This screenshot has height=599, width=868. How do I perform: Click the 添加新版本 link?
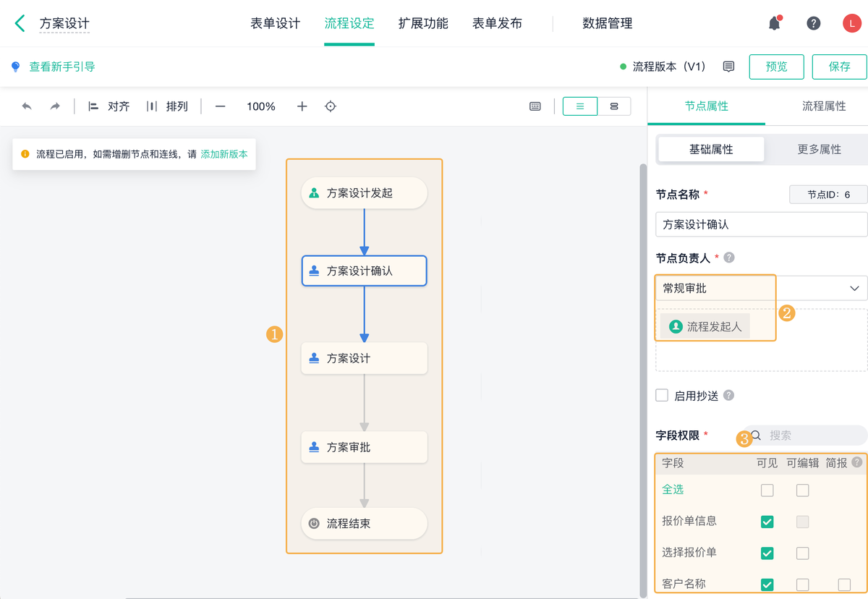(x=224, y=154)
